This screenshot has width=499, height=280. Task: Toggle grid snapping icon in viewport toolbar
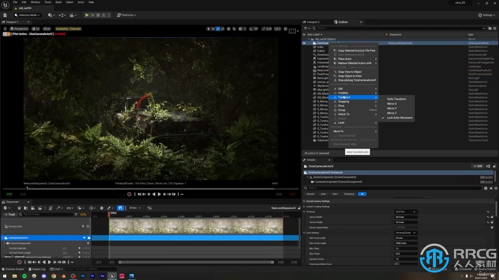pos(240,29)
